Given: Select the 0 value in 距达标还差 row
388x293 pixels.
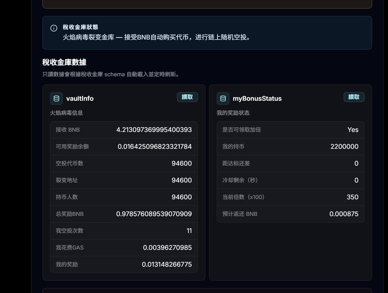Looking at the screenshot, I should coord(356,163).
